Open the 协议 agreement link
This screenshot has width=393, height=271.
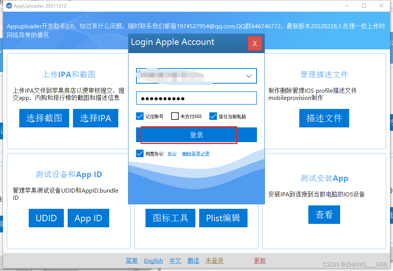(172, 154)
